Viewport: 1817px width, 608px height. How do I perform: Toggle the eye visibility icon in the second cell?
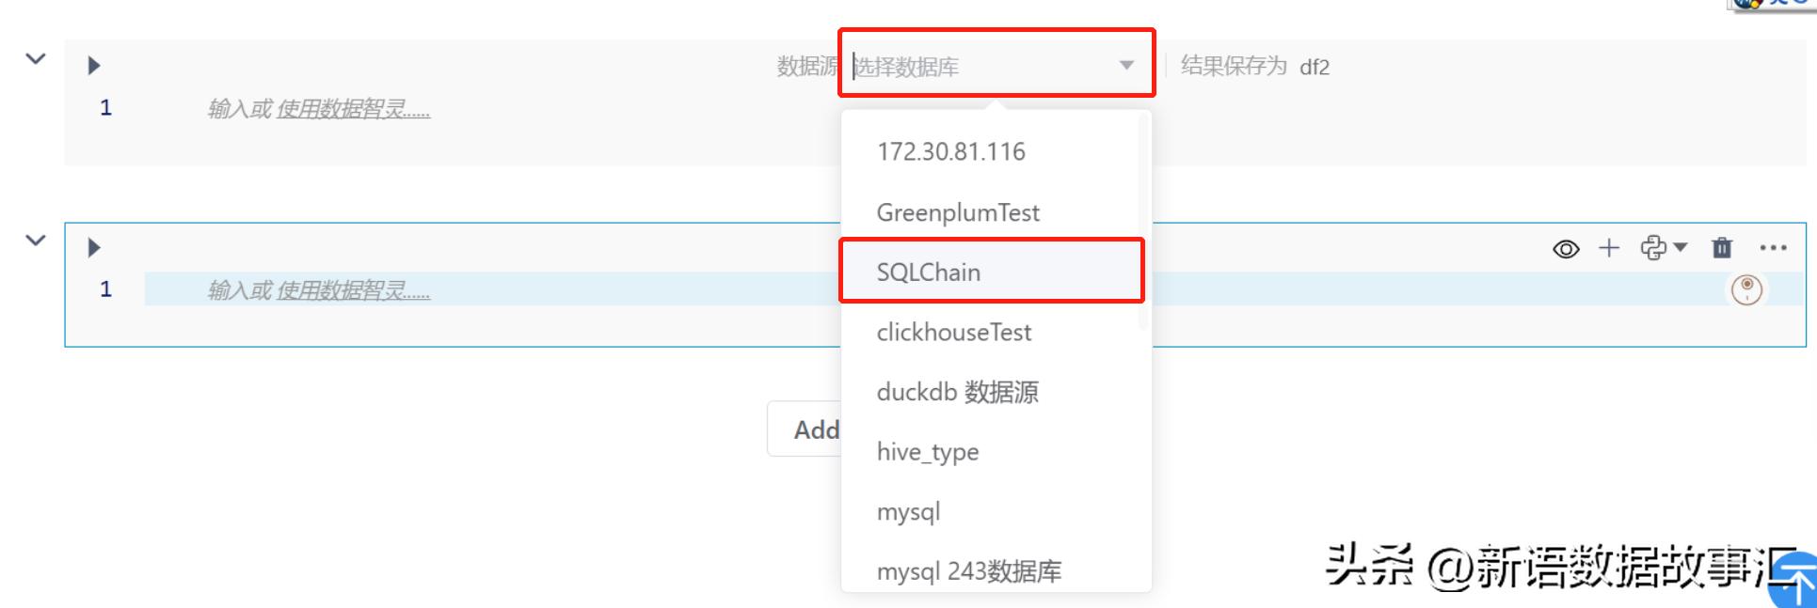tap(1566, 249)
